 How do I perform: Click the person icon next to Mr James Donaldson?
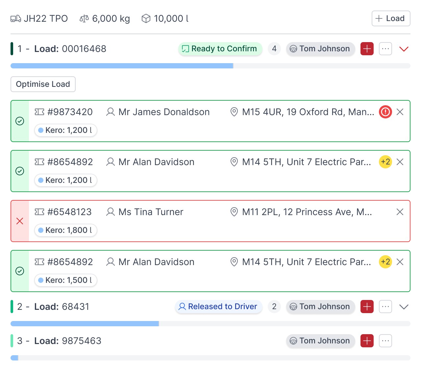pos(111,112)
